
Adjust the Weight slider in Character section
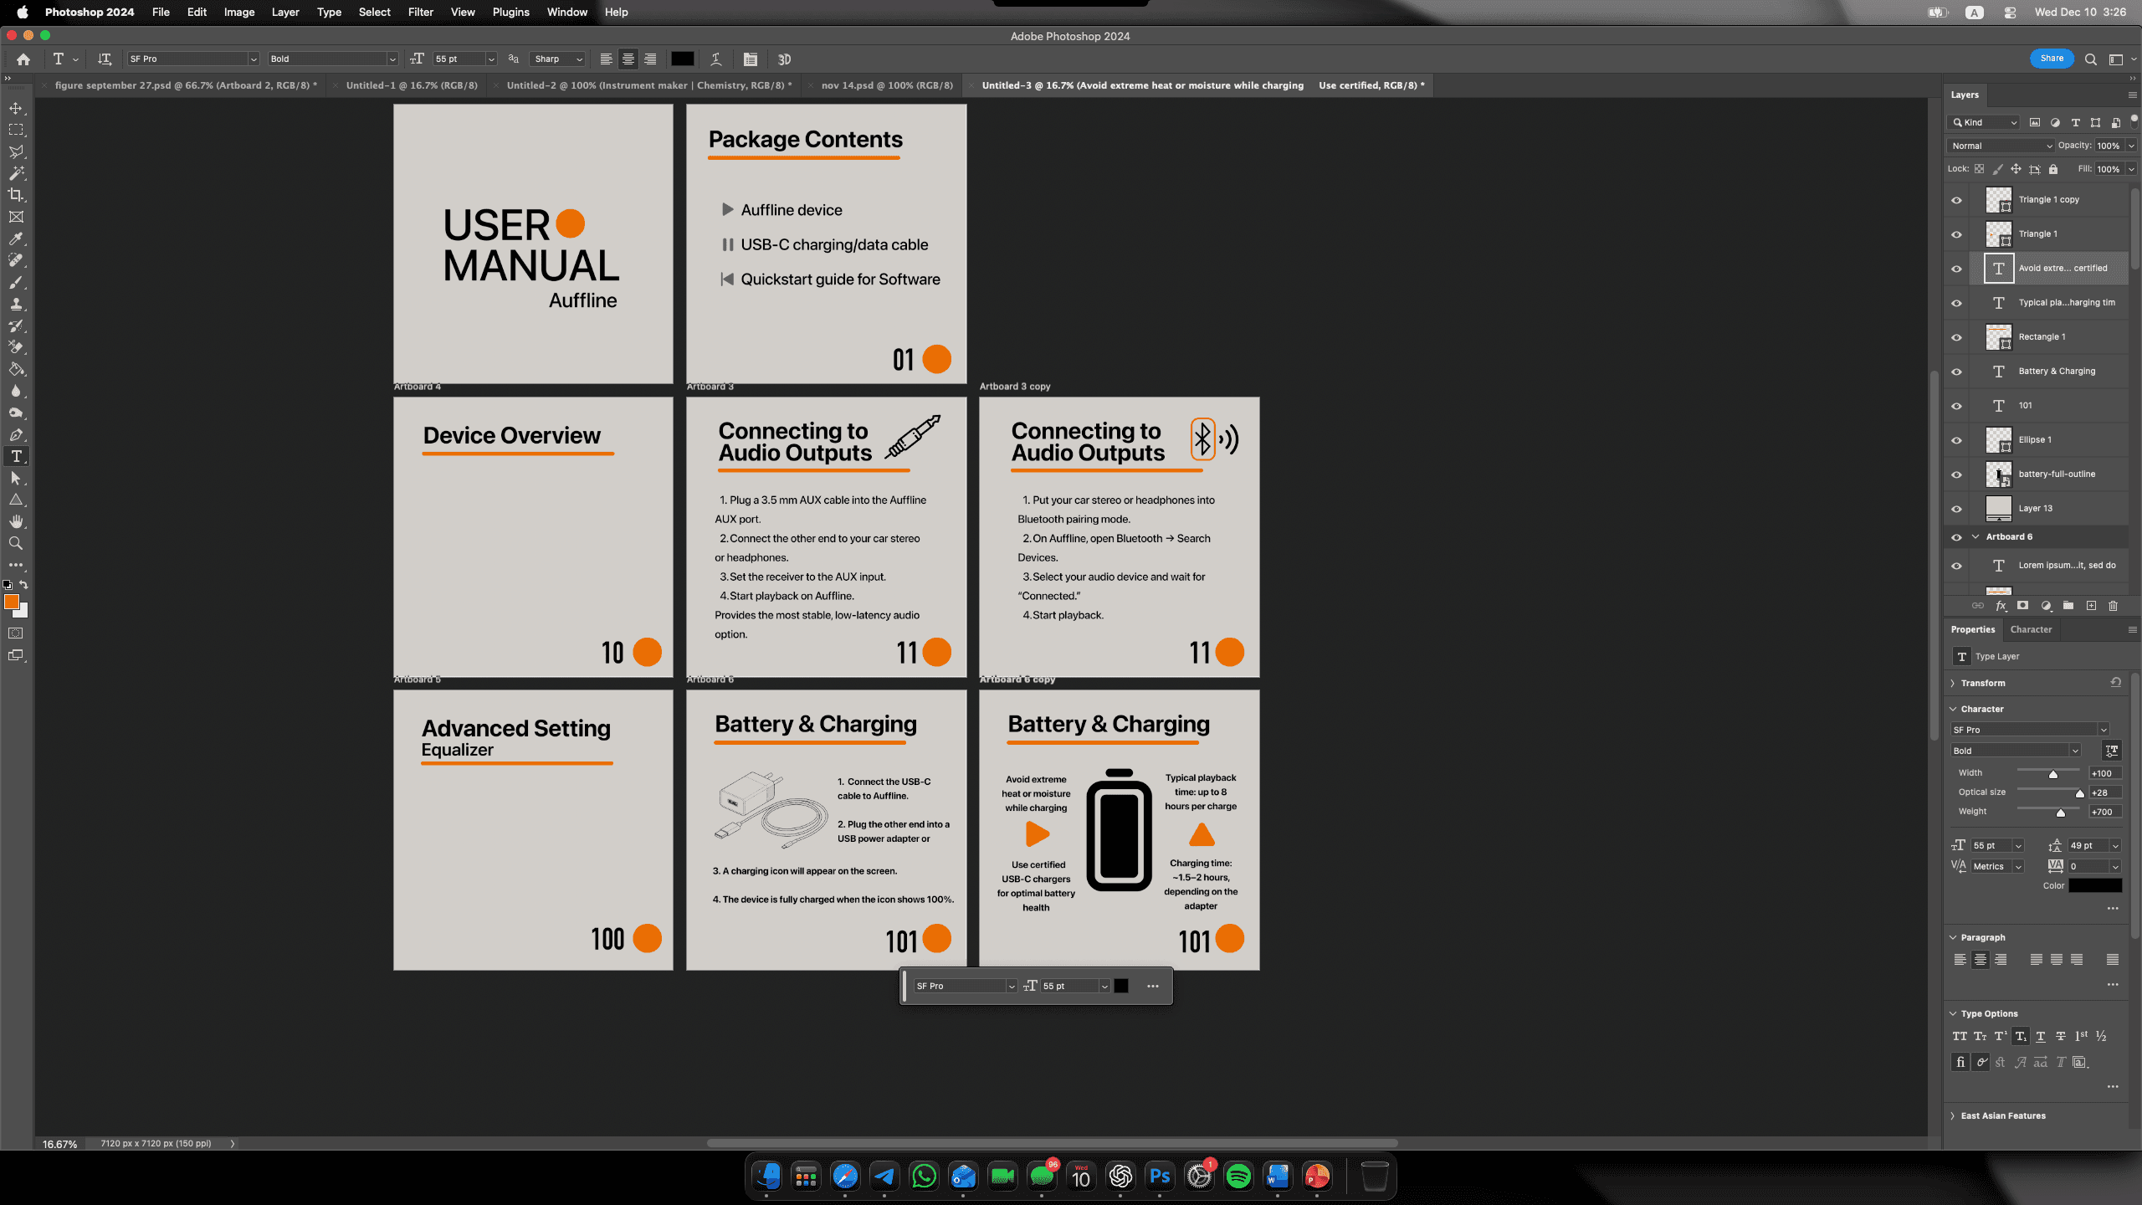[x=2061, y=813]
